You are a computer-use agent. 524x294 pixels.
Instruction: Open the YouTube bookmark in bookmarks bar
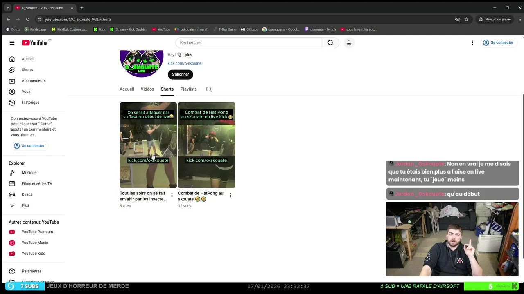coord(161,29)
